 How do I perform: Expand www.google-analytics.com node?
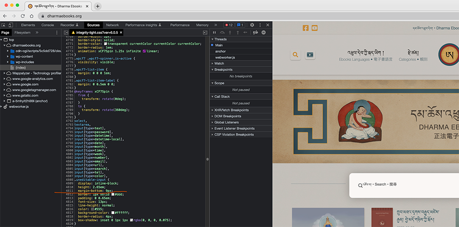[x=5, y=79]
